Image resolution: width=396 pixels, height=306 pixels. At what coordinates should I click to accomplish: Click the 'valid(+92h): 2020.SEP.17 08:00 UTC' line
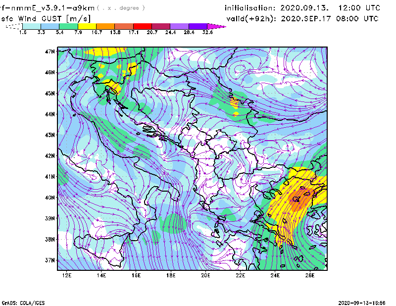302,19
